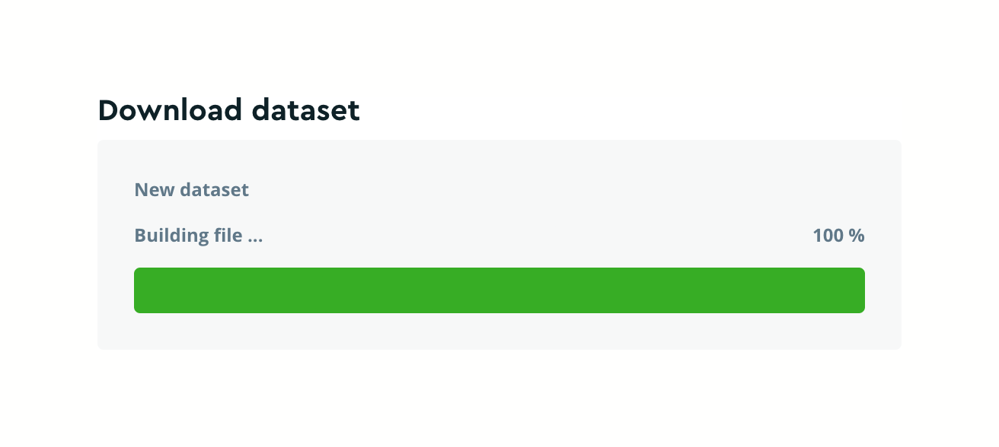Click the word "Download" in the heading
The height and width of the screenshot is (447, 999).
(x=170, y=111)
